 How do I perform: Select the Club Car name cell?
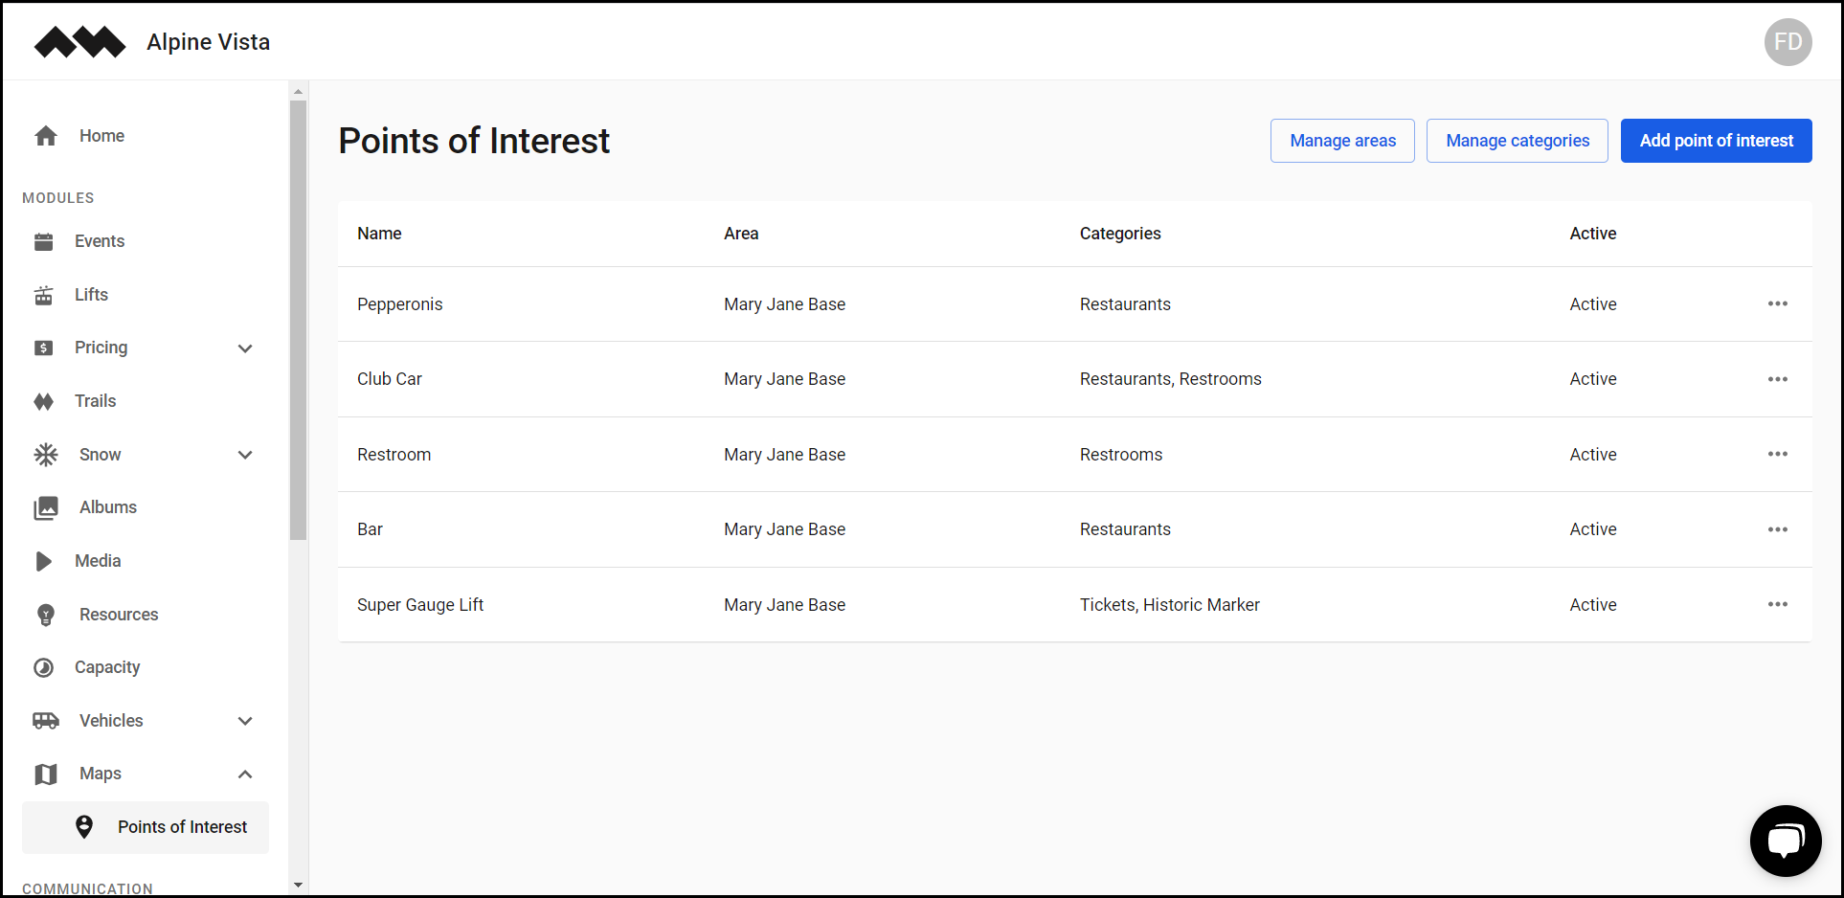pyautogui.click(x=390, y=379)
